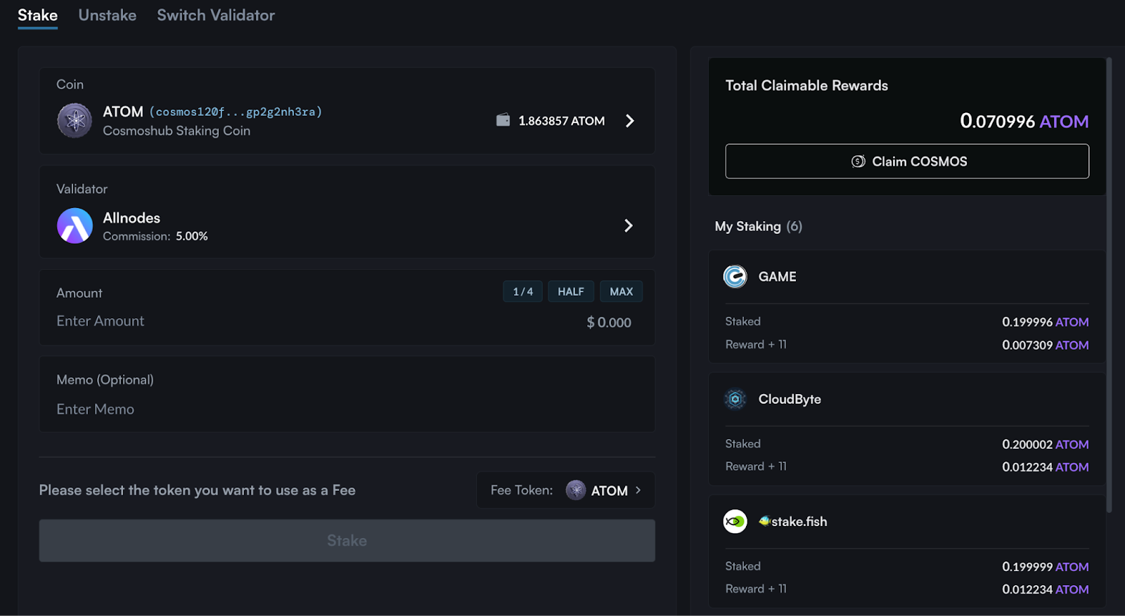This screenshot has width=1125, height=616.
Task: Open the Switch Validator tab
Action: (216, 15)
